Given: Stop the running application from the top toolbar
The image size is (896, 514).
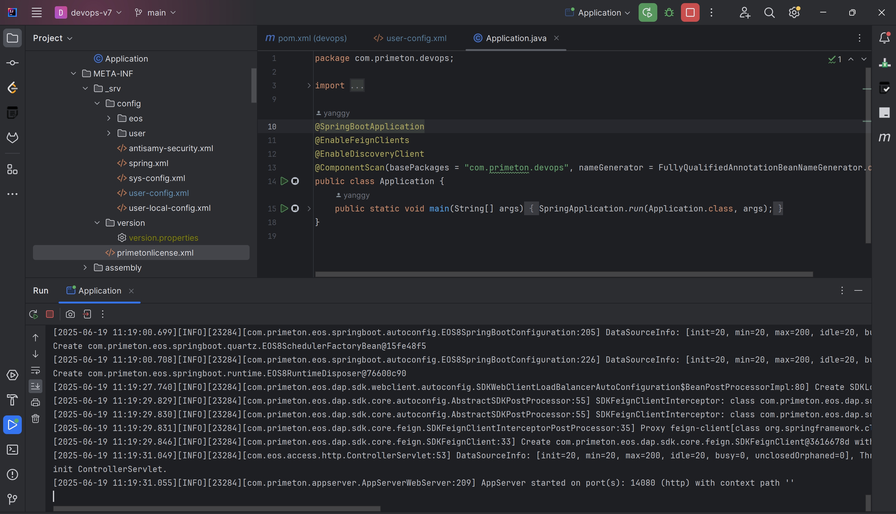Looking at the screenshot, I should 690,12.
